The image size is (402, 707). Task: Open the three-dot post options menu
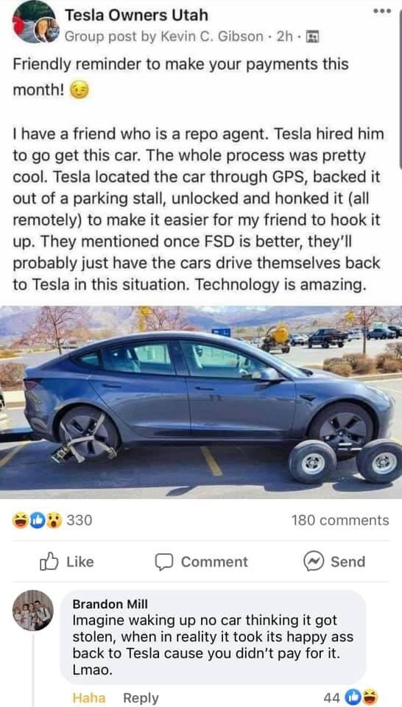tap(379, 10)
